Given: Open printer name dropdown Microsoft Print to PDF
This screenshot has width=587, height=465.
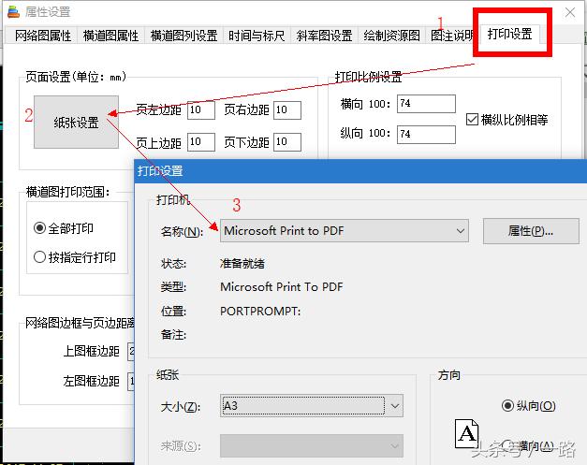Looking at the screenshot, I should coord(344,231).
